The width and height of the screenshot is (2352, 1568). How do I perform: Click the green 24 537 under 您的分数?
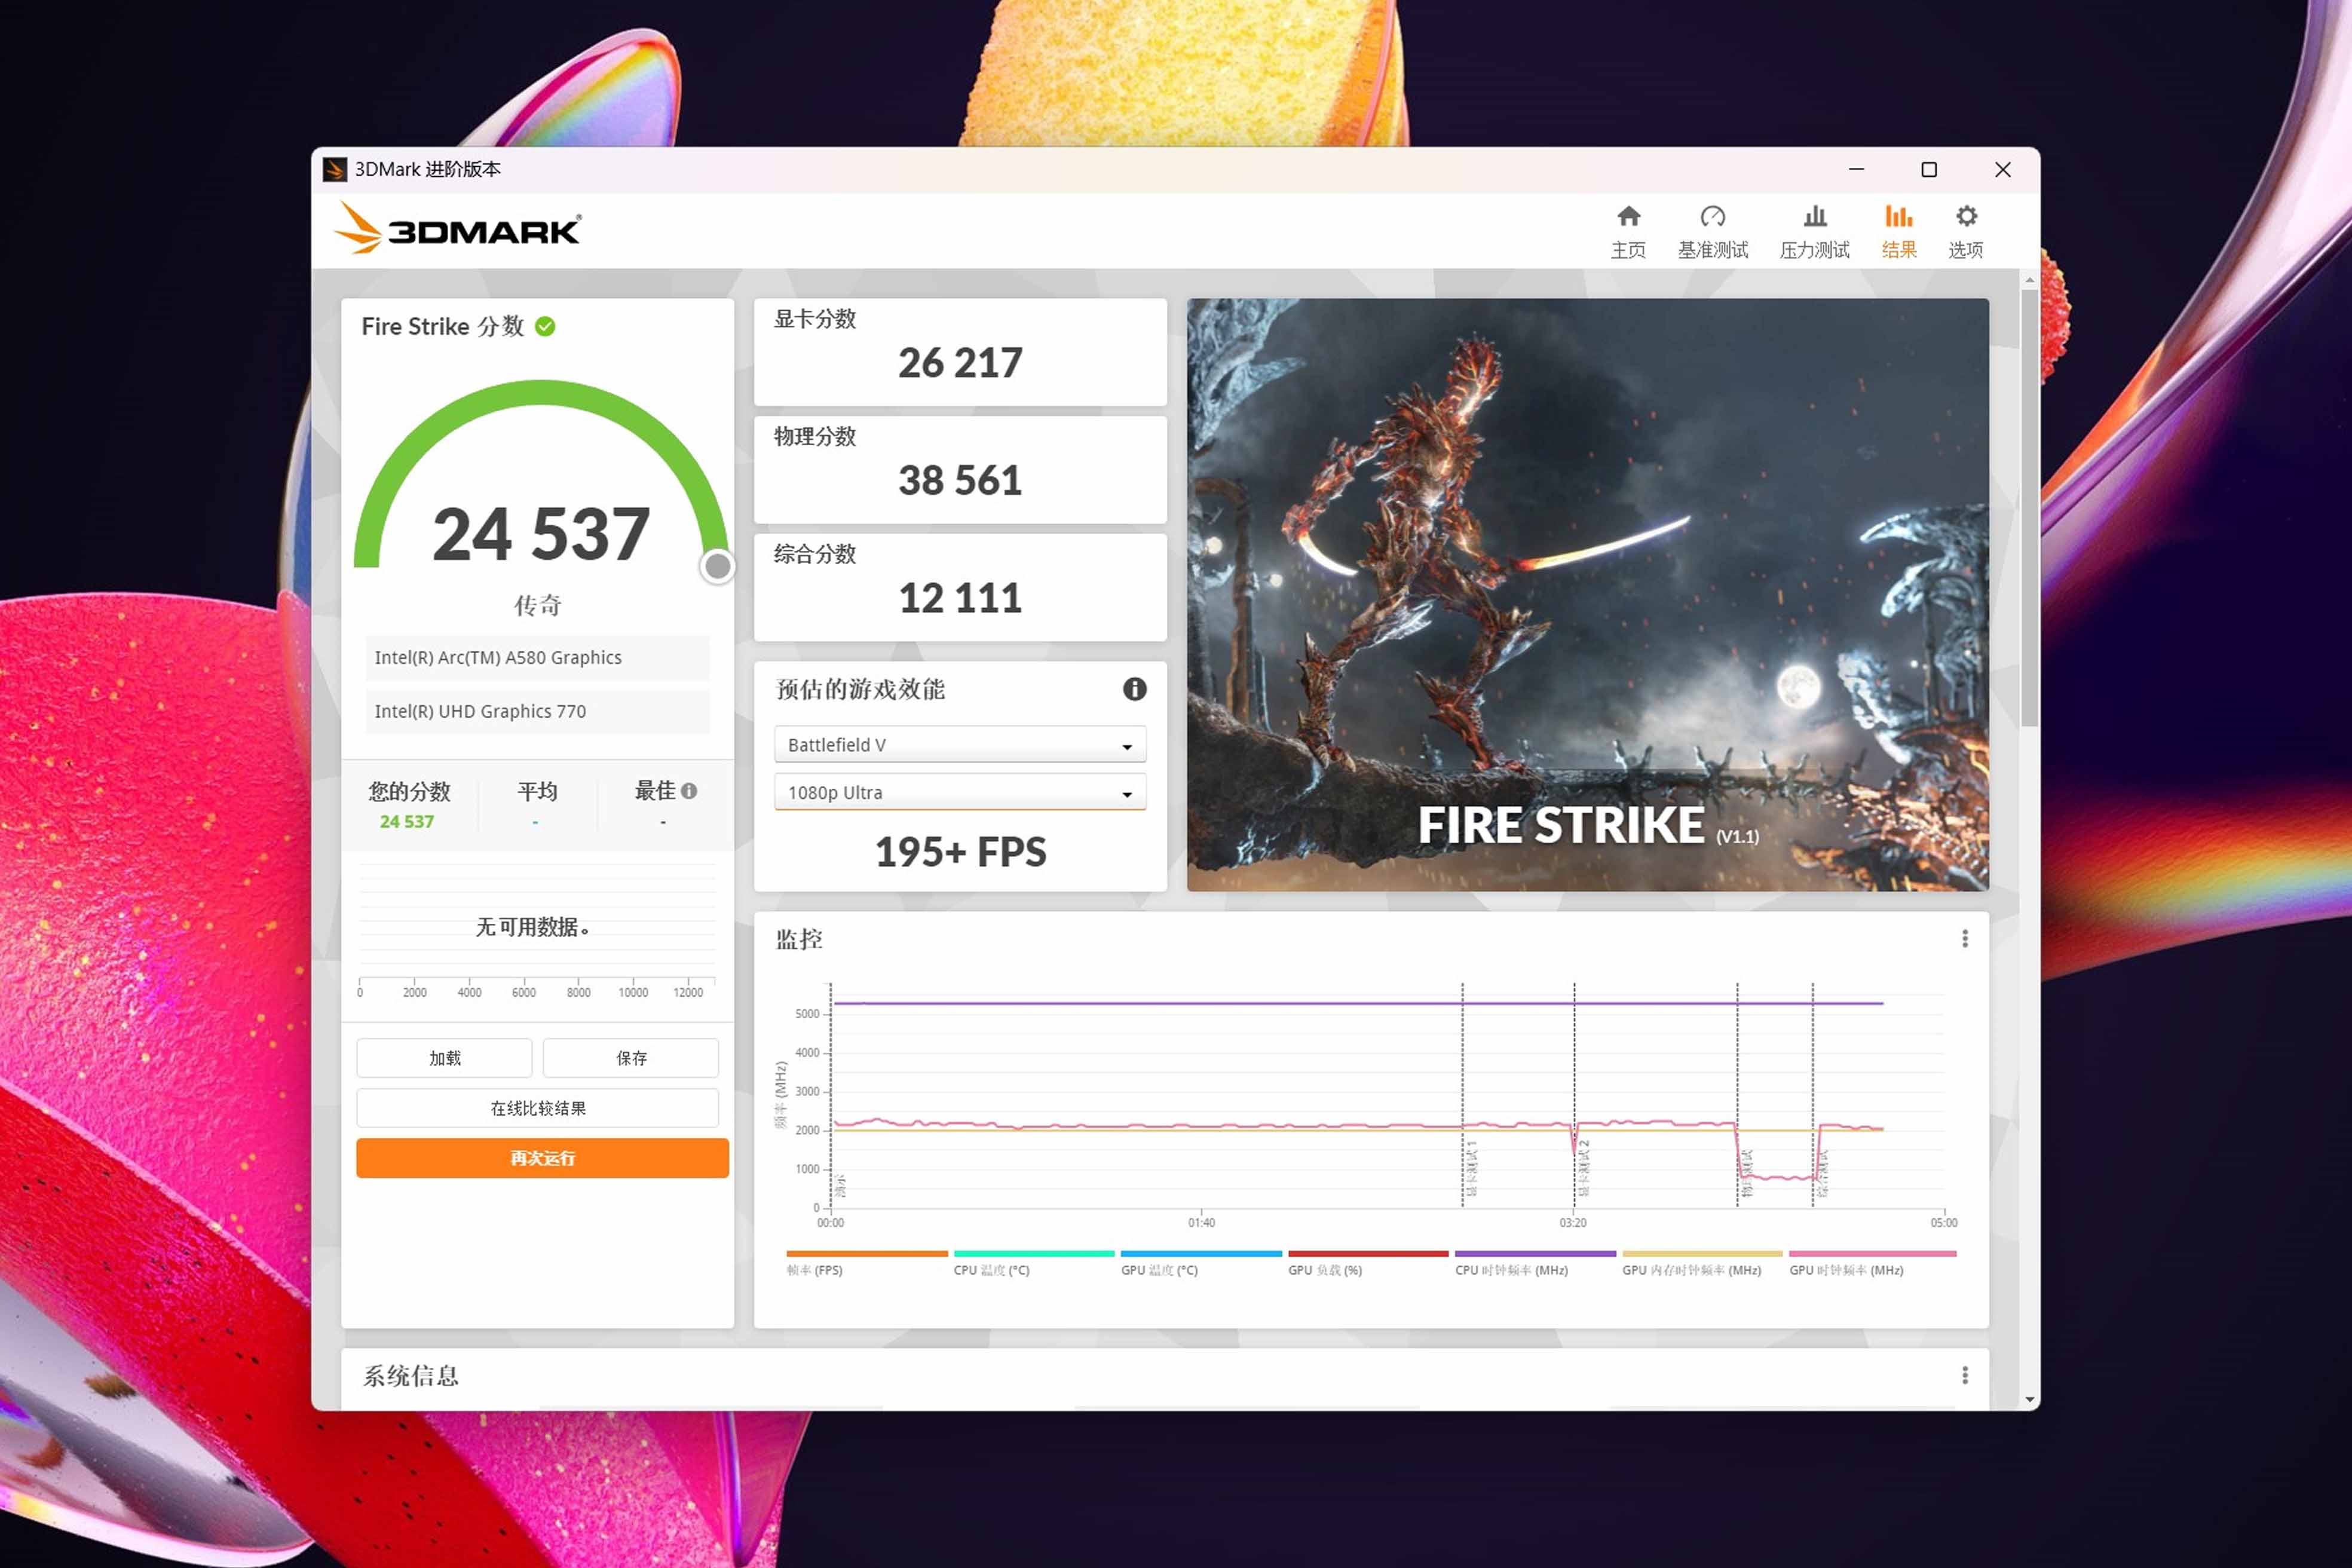[x=406, y=821]
